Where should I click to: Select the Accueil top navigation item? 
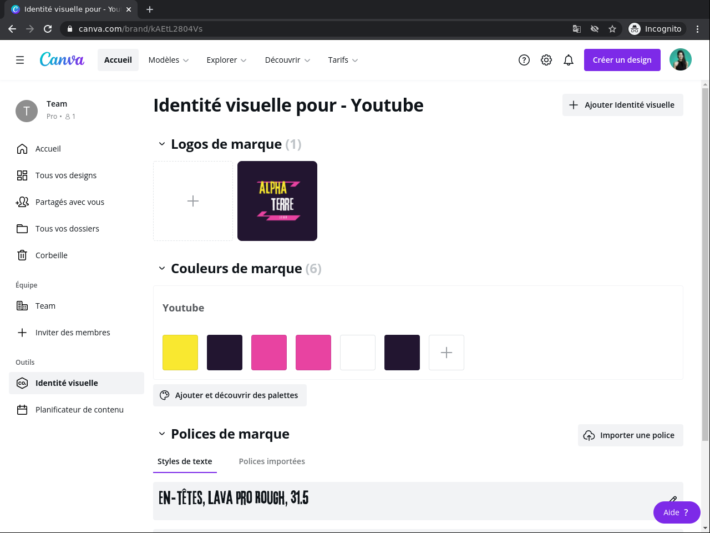click(x=118, y=60)
